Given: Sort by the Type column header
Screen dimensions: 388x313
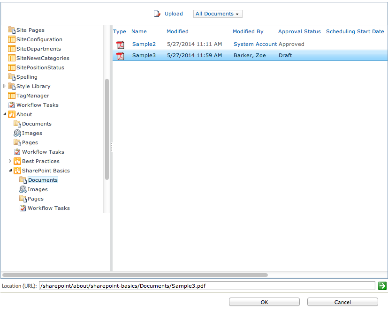Looking at the screenshot, I should pyautogui.click(x=120, y=31).
